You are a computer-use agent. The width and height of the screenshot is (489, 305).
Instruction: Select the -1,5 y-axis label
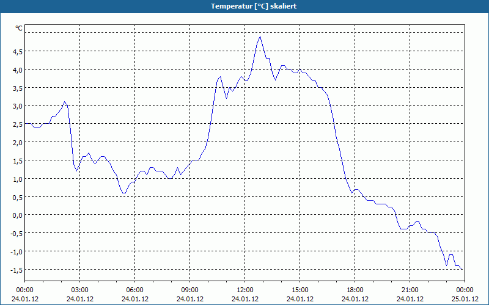pyautogui.click(x=17, y=270)
